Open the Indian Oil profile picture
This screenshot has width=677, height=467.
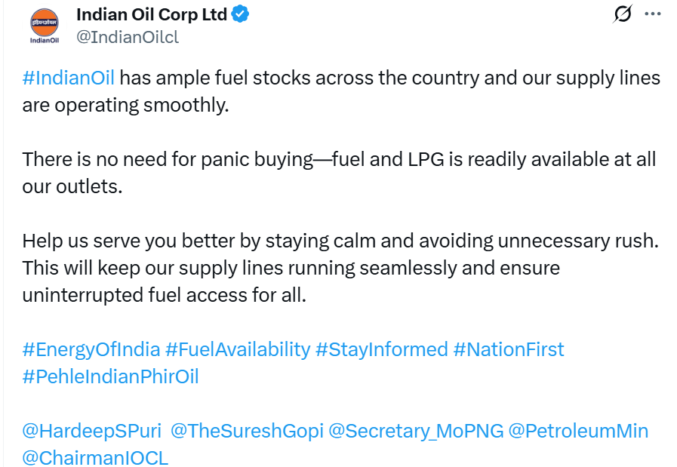pos(44,24)
